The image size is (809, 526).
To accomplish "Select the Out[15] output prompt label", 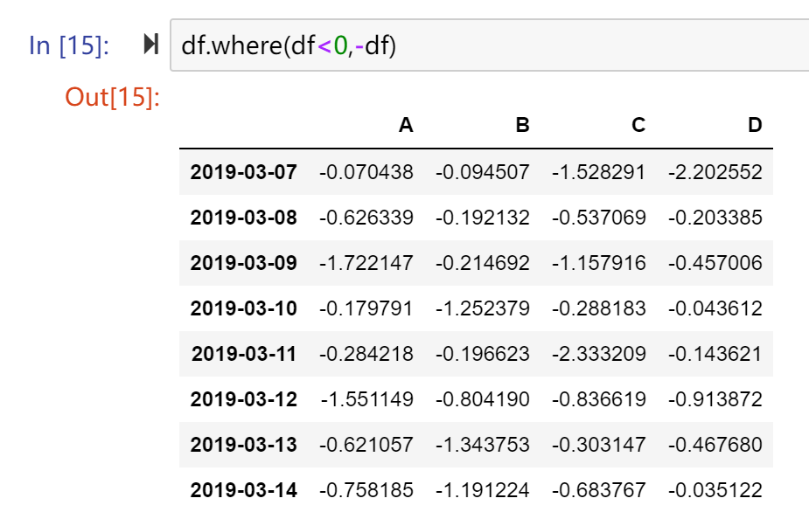I will coord(113,97).
